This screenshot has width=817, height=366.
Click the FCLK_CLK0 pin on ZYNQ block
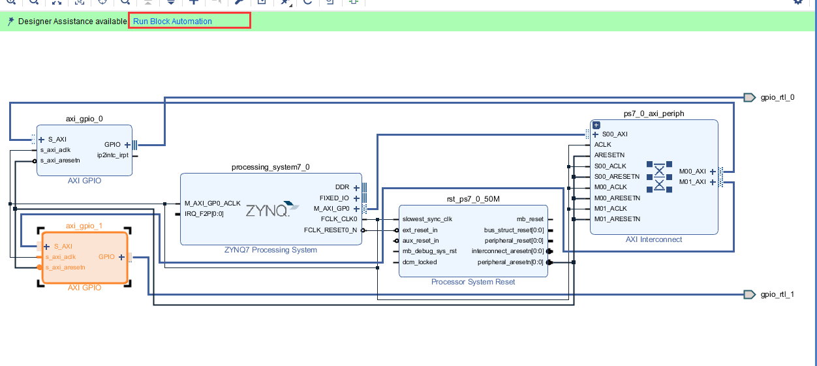coord(339,219)
